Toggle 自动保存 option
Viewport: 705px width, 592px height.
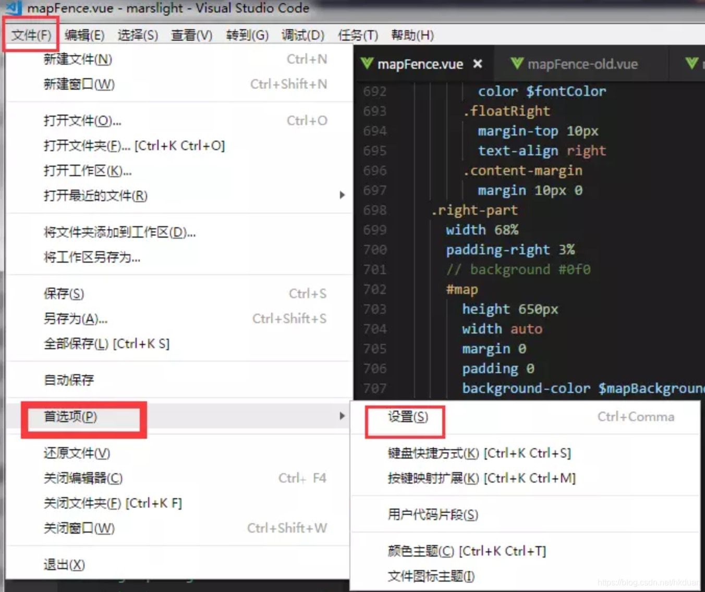click(179, 380)
